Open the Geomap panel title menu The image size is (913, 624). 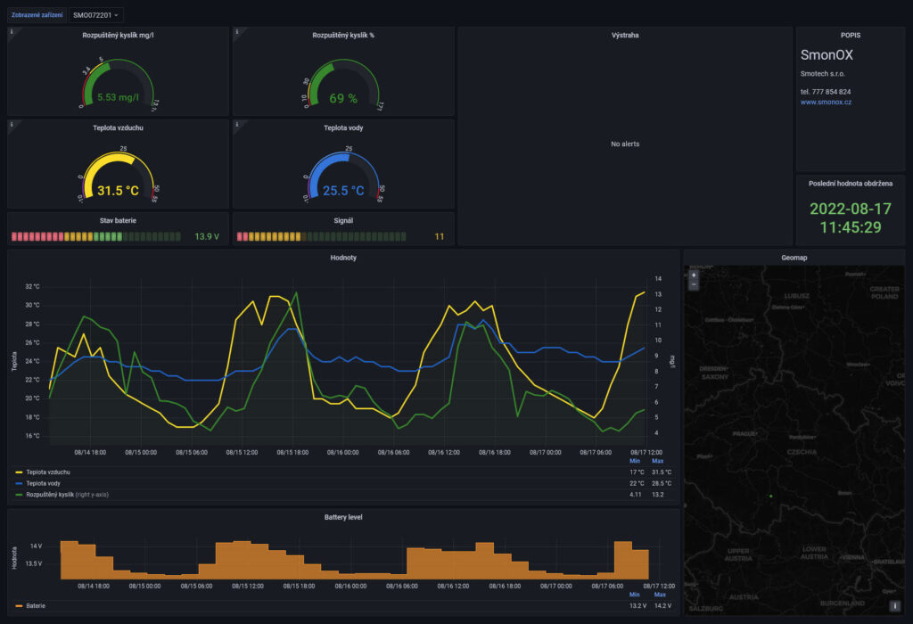(793, 258)
